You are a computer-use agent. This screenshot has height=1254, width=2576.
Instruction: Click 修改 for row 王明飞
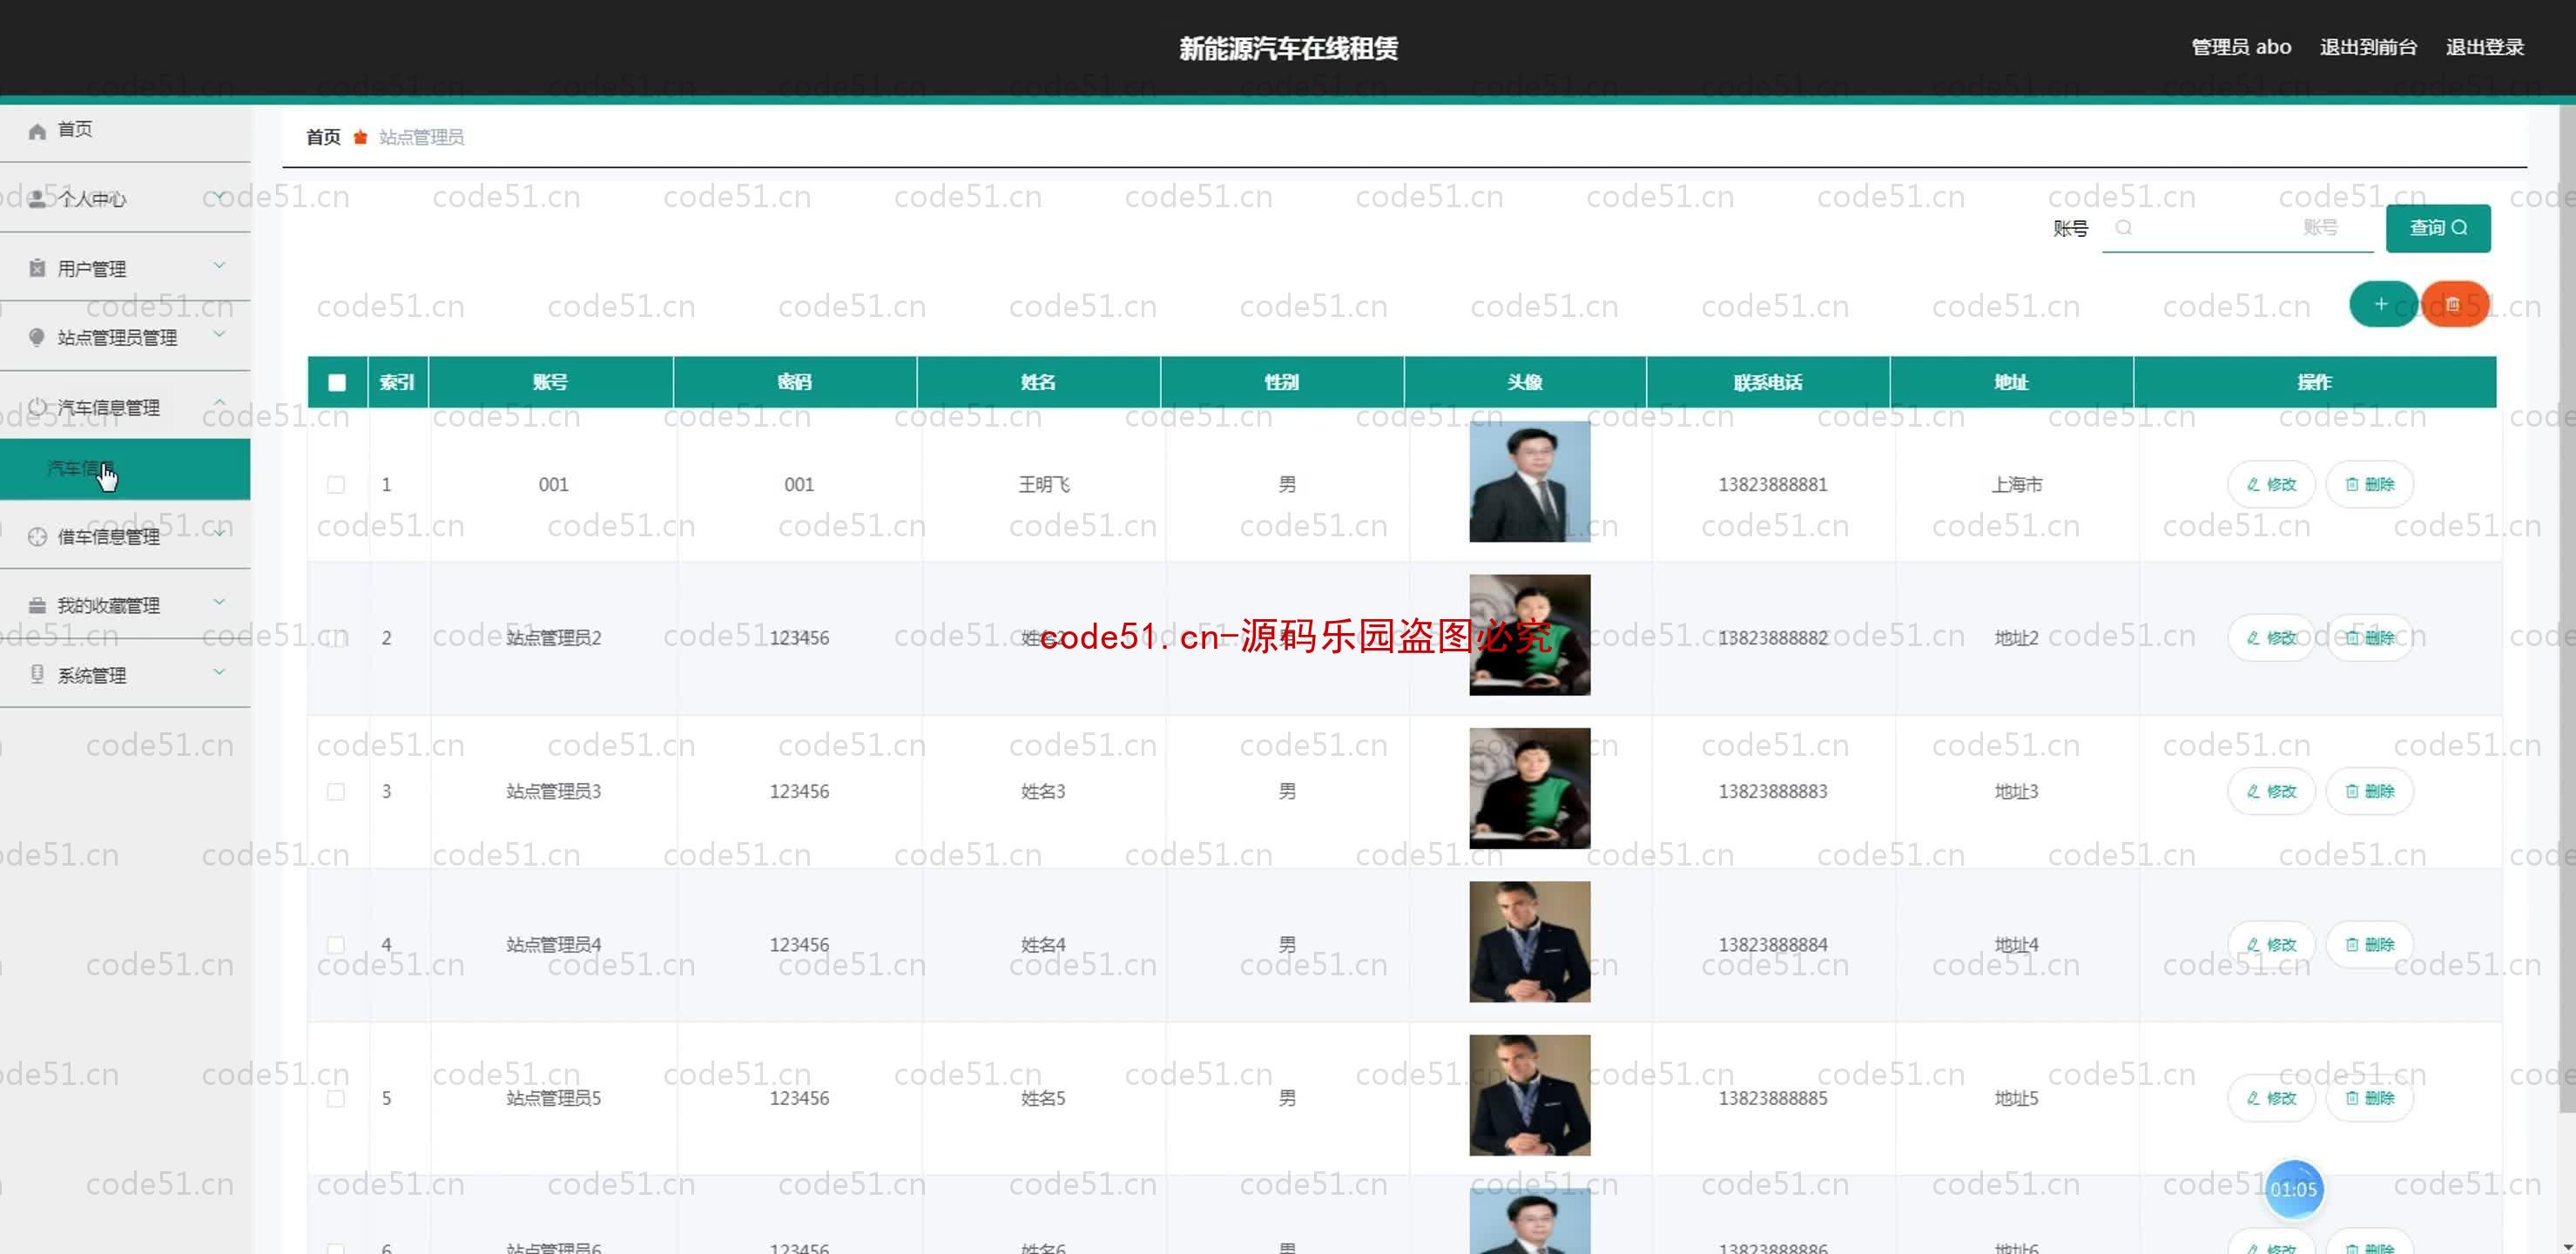coord(2271,485)
